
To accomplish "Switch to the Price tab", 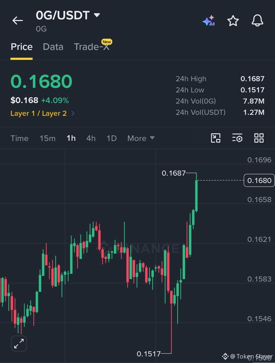I will point(22,47).
